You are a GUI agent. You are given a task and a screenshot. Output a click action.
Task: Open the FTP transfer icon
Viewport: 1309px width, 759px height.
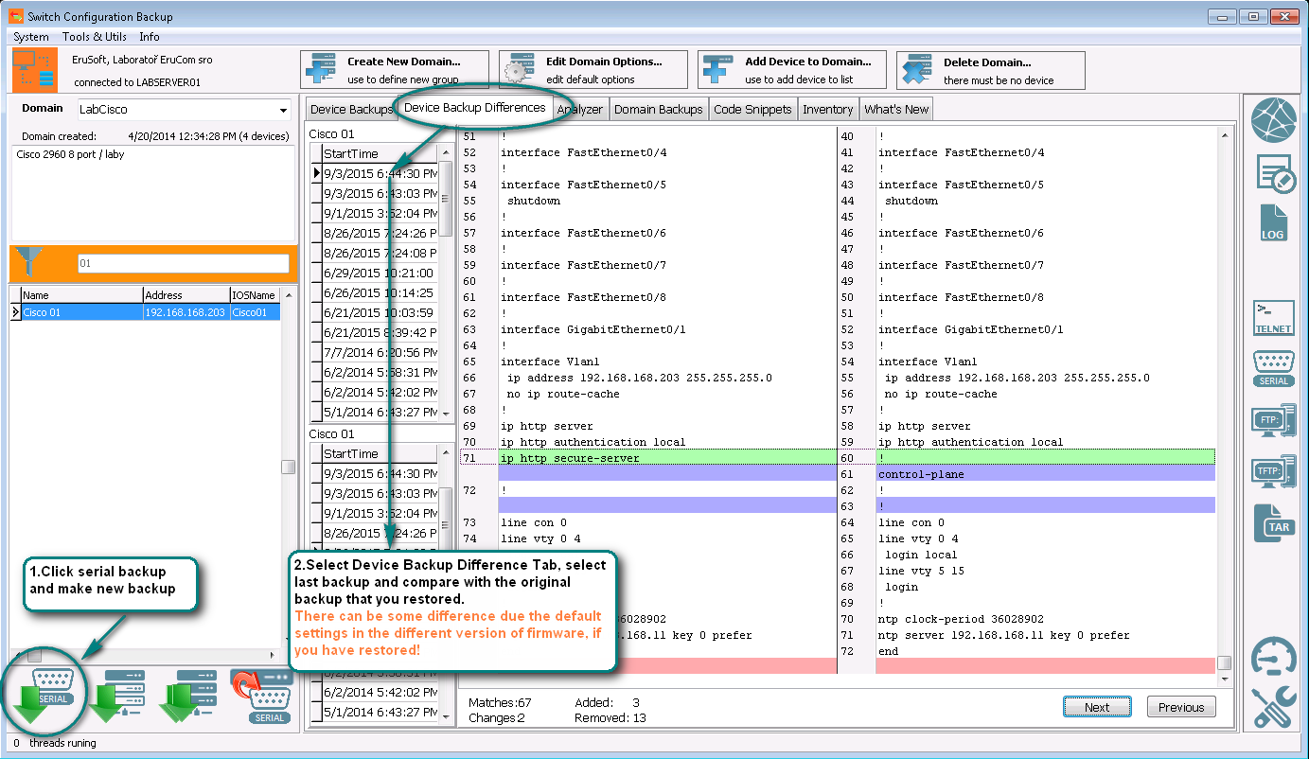tap(1273, 419)
